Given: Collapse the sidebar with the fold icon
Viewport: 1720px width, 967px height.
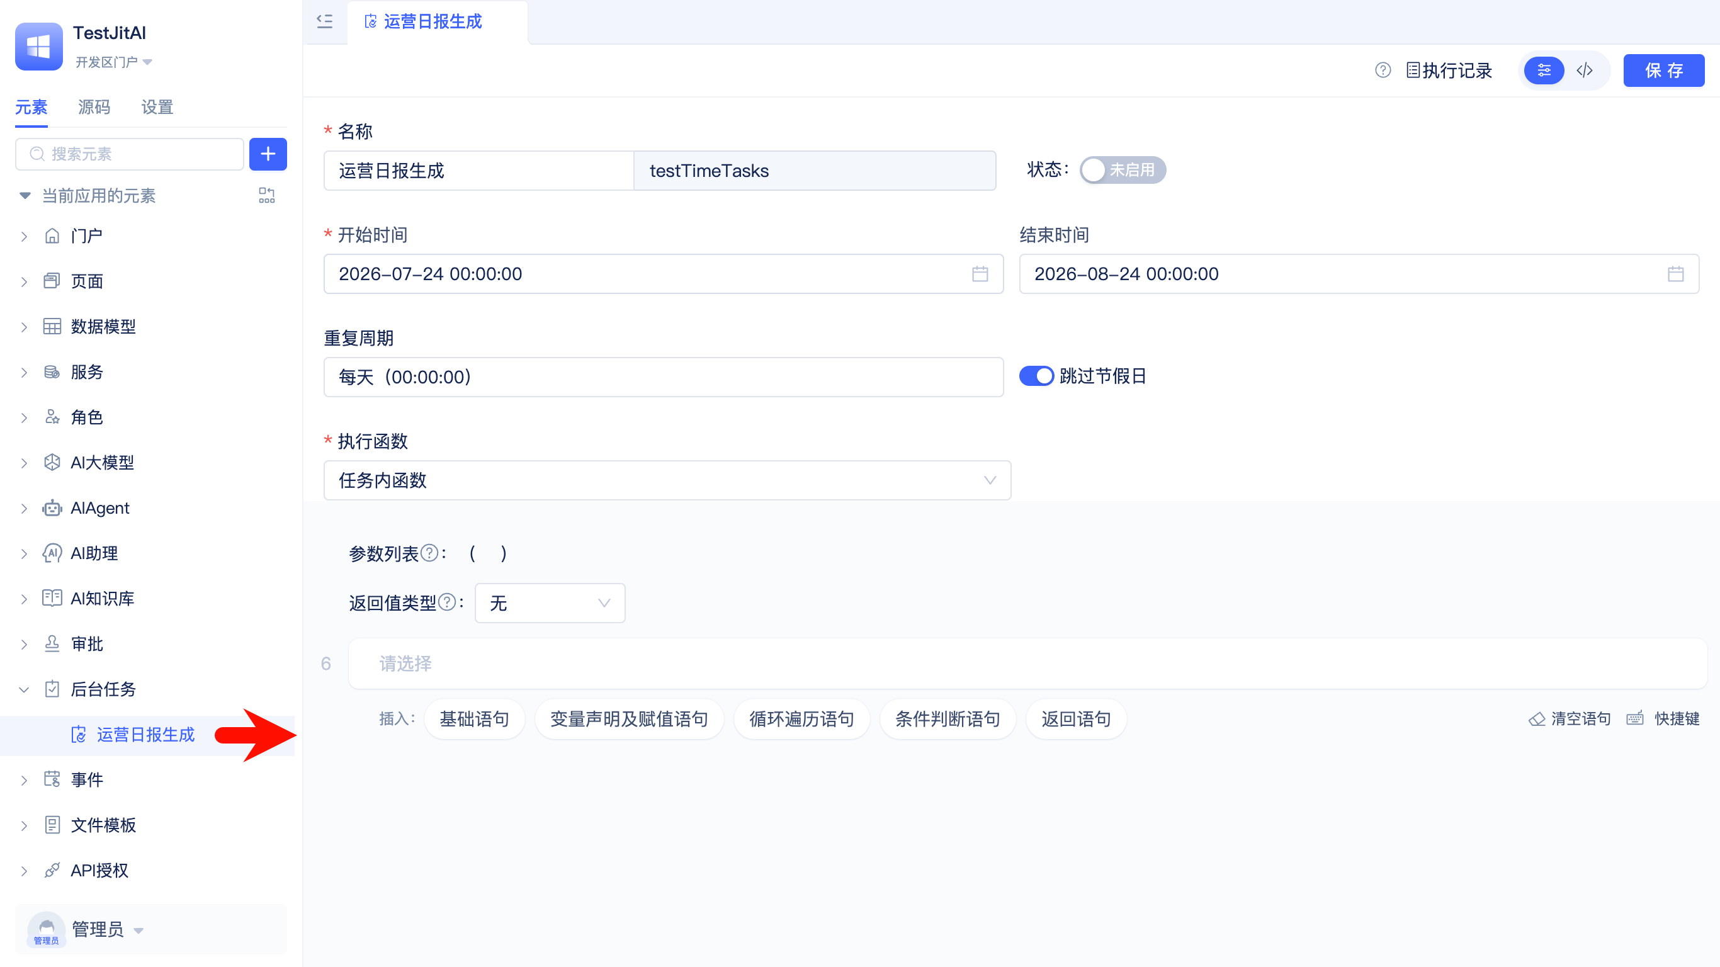Looking at the screenshot, I should [x=324, y=21].
